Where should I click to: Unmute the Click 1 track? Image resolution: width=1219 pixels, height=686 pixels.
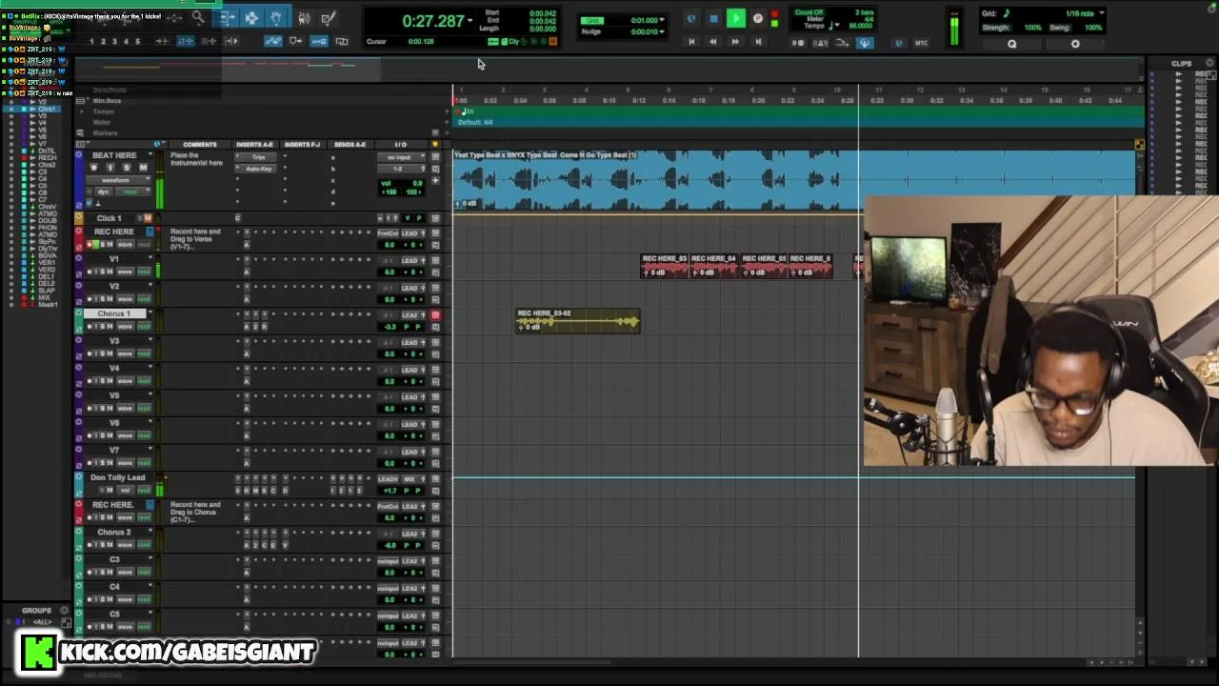point(148,218)
